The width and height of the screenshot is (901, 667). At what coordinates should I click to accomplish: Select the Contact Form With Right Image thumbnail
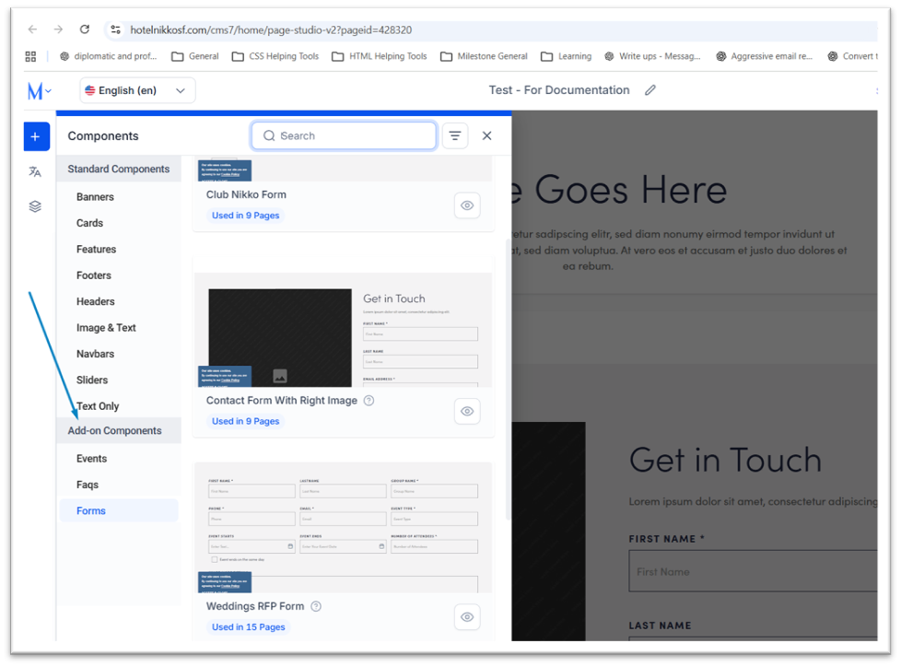click(x=343, y=331)
